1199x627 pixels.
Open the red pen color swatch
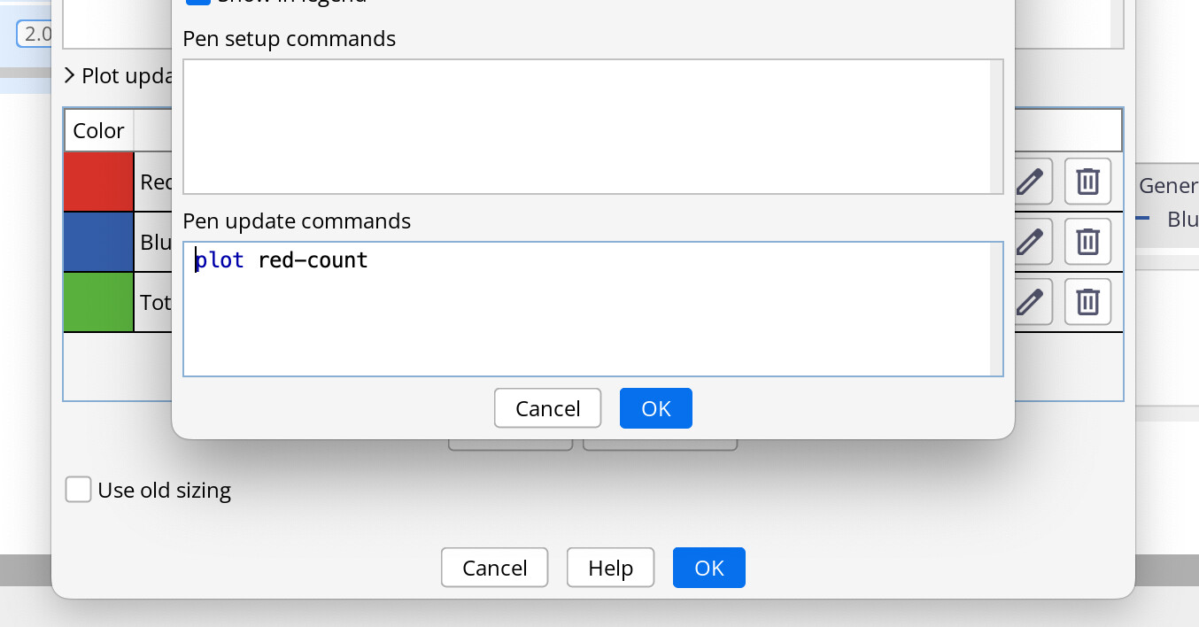98,182
